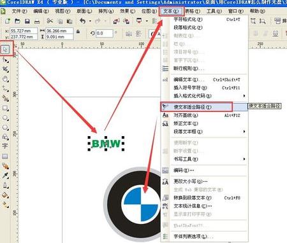Open the 编辑 (Edit) menu
This screenshot has height=243, width=287.
click(41, 11)
